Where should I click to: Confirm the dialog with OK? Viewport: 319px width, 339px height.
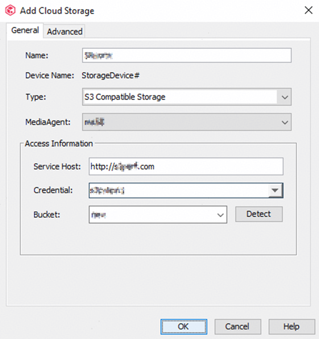tap(183, 327)
